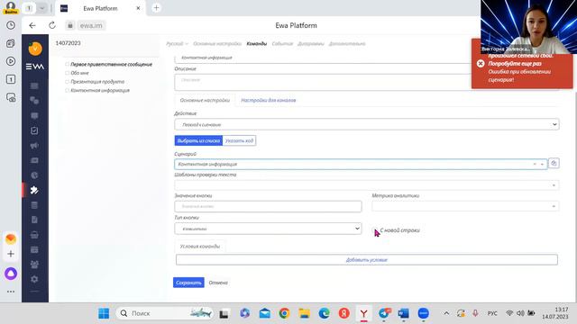Cancel editing with the Отмена link
Screen dimensions: 577x324
click(x=218, y=283)
